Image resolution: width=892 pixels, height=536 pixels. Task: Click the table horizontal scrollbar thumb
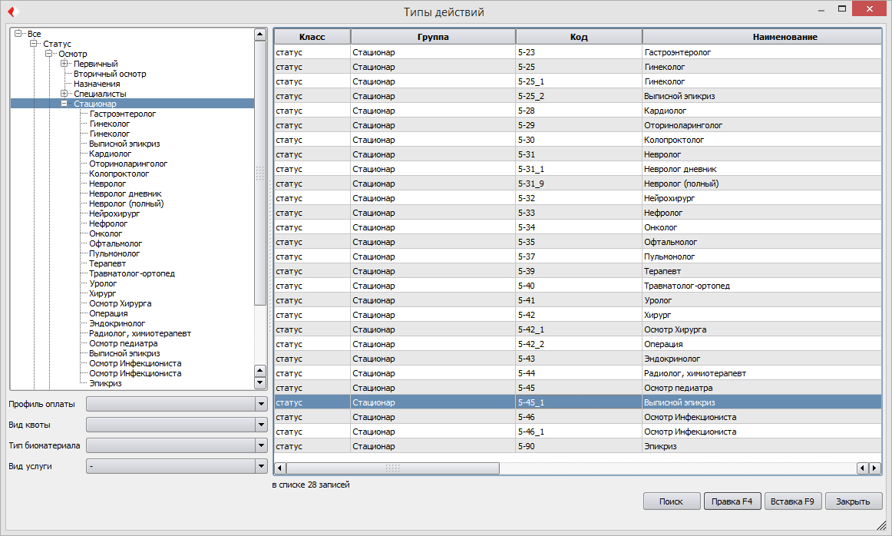click(392, 468)
